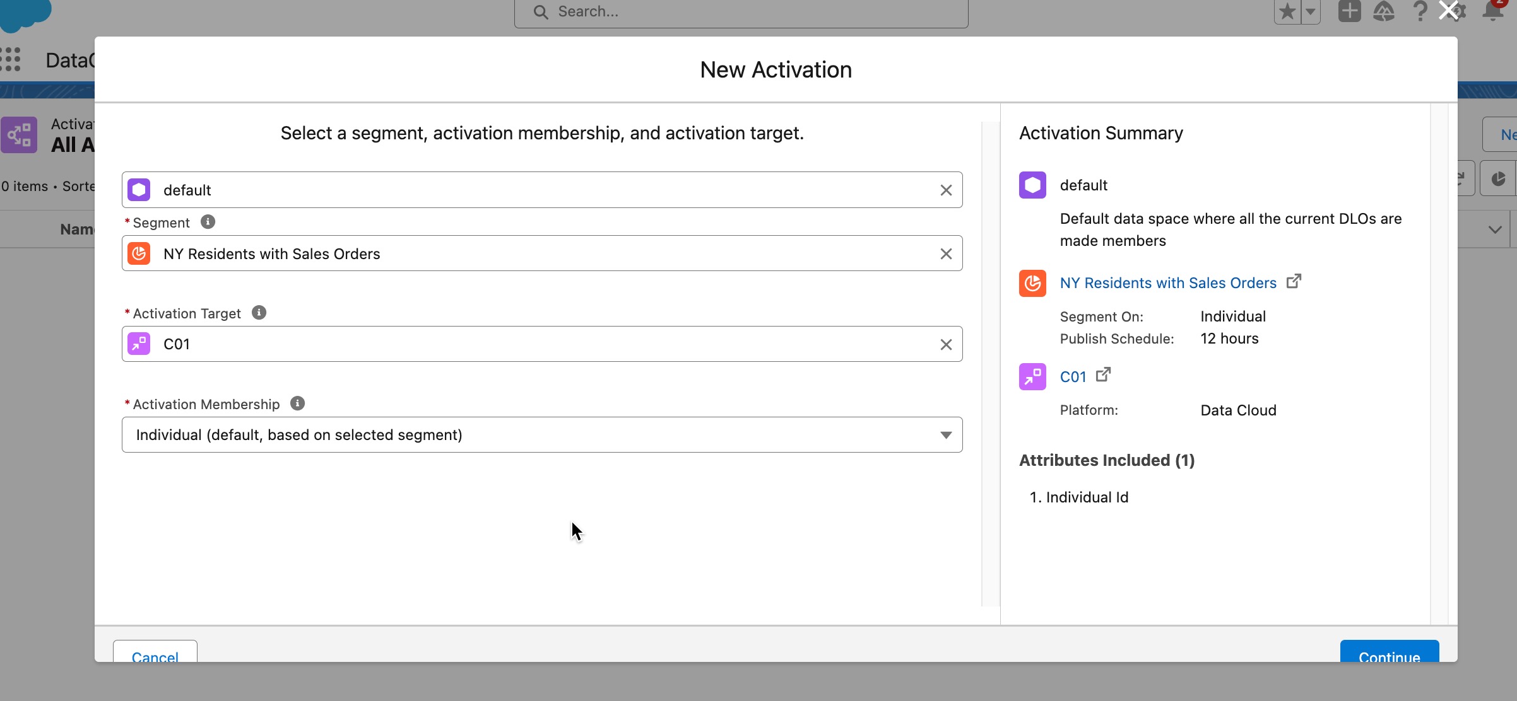The height and width of the screenshot is (701, 1517).
Task: Open Trailhead guidance icon
Action: (1383, 11)
